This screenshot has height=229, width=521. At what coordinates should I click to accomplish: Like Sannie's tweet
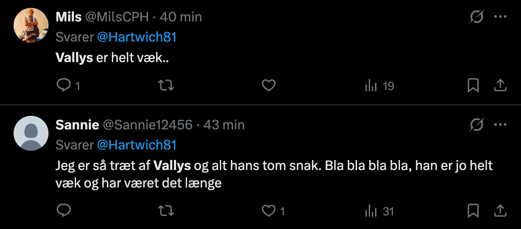pos(268,211)
